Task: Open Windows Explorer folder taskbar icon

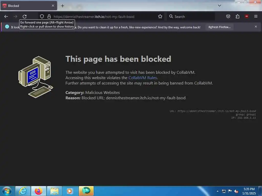Action: [54, 191]
